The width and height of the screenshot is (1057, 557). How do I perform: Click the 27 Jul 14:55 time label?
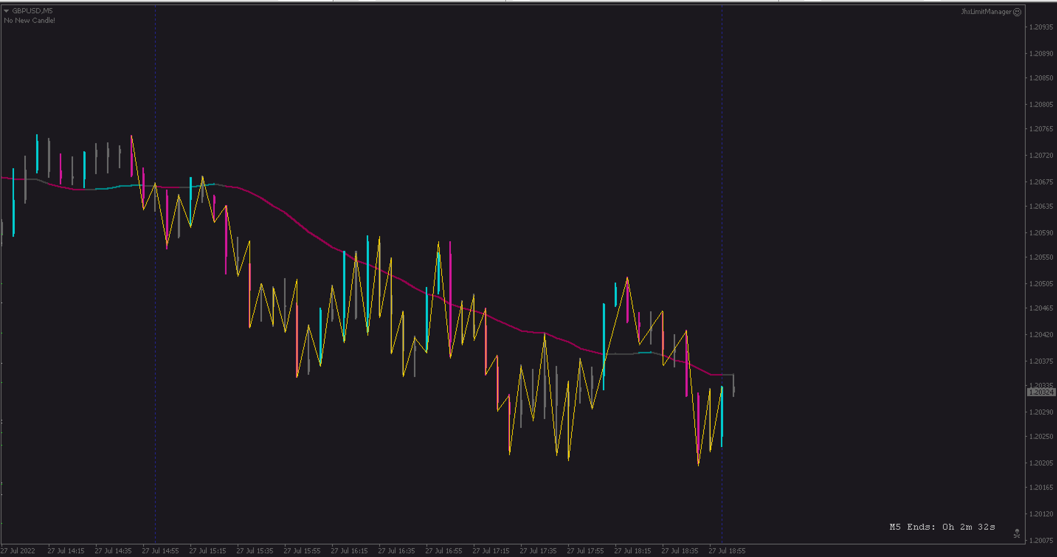pos(160,550)
